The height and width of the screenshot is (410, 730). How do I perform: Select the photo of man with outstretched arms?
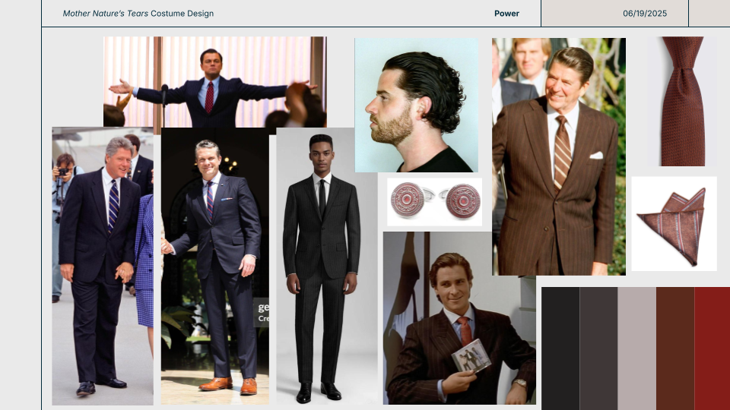tap(214, 80)
